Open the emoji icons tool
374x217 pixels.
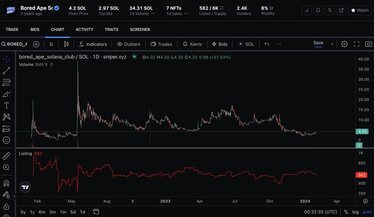(x=6, y=140)
